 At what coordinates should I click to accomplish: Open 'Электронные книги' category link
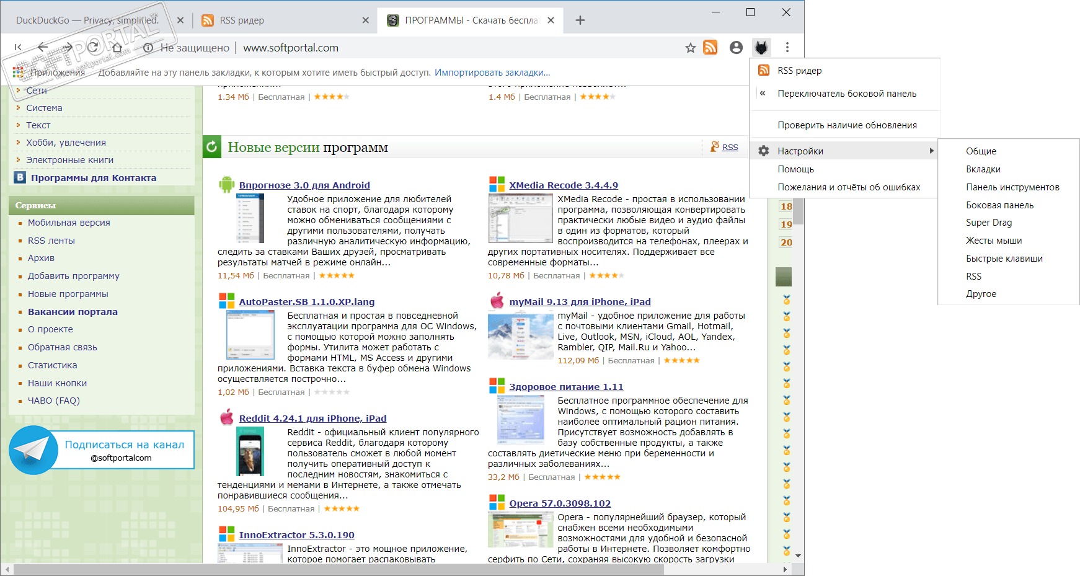point(69,160)
